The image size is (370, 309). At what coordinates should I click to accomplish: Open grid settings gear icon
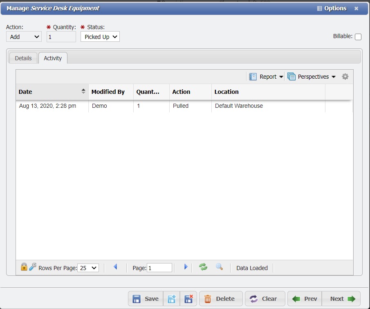coord(345,77)
